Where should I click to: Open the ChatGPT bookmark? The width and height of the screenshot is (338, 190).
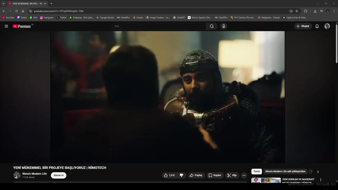coord(179,18)
